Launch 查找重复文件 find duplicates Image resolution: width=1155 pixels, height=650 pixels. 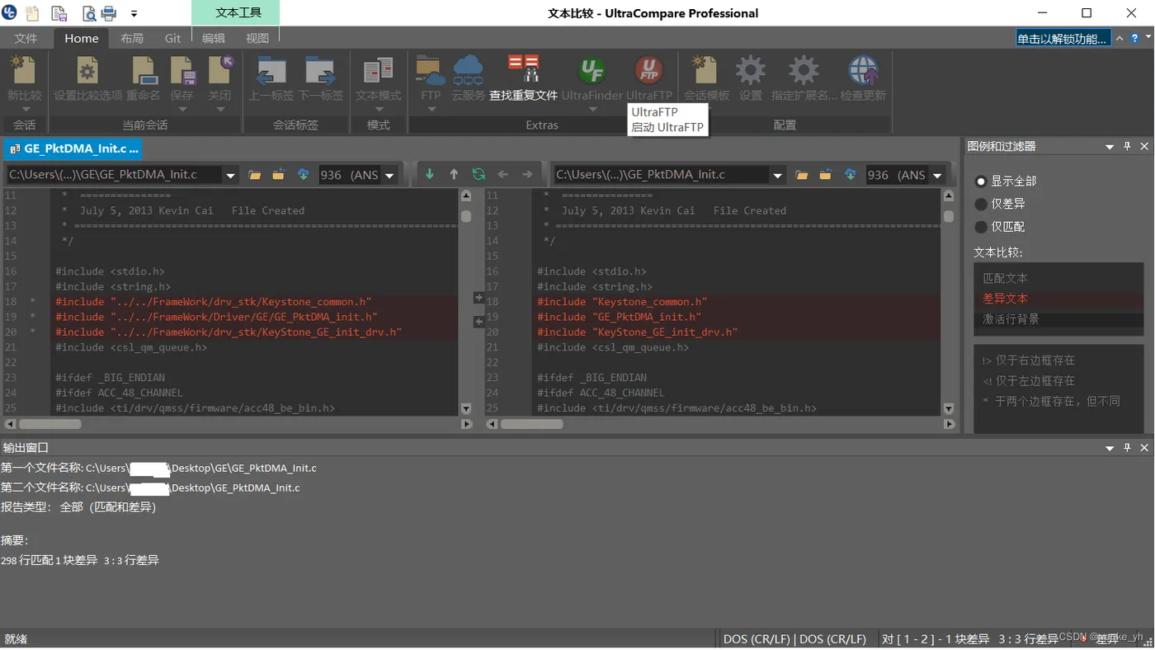pyautogui.click(x=523, y=78)
